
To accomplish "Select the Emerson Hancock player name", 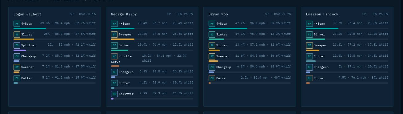I will [x=322, y=14].
